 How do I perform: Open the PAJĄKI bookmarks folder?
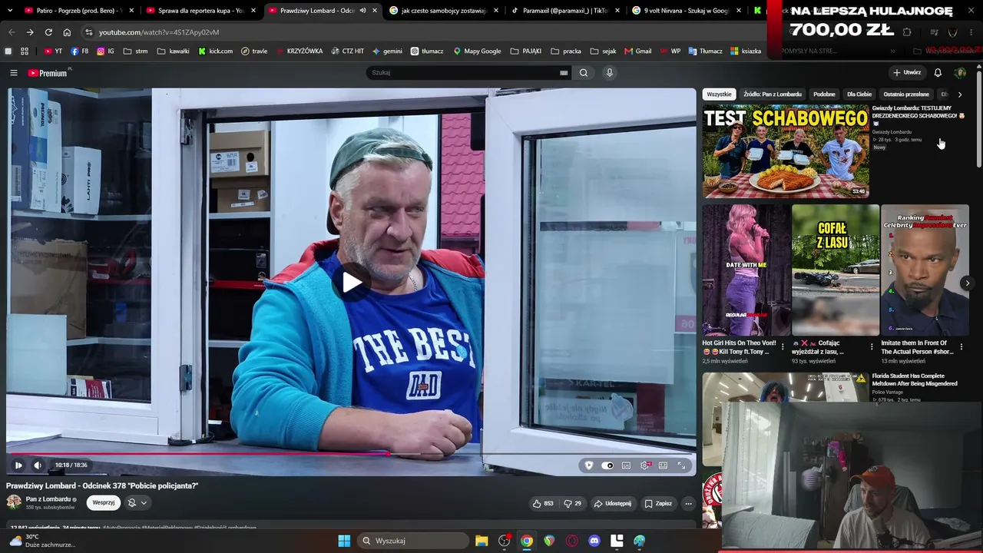pos(527,51)
